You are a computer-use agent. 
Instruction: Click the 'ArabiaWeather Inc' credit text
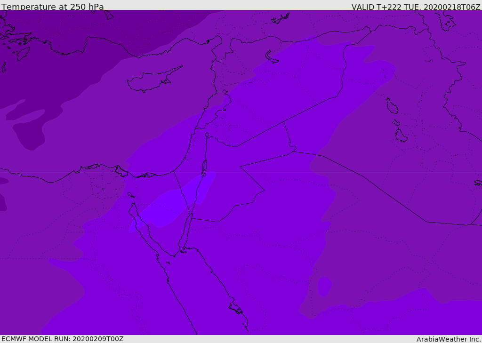tap(448, 339)
